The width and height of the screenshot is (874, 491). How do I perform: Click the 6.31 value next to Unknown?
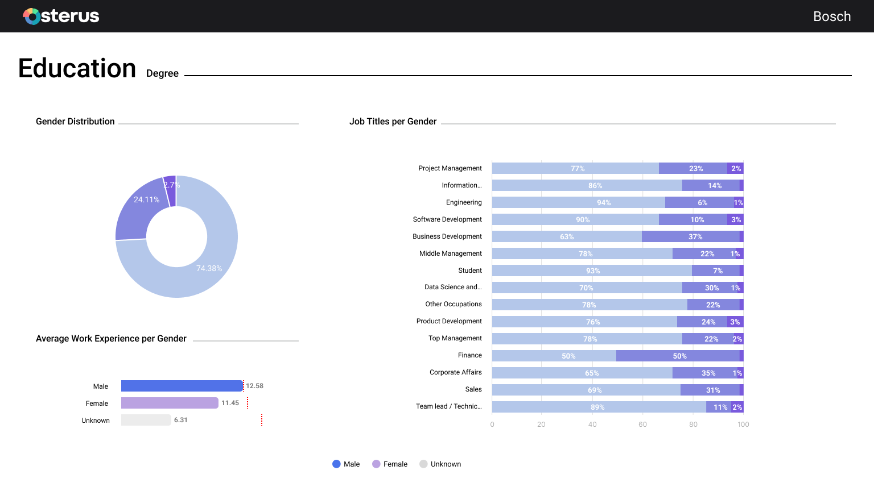[181, 420]
